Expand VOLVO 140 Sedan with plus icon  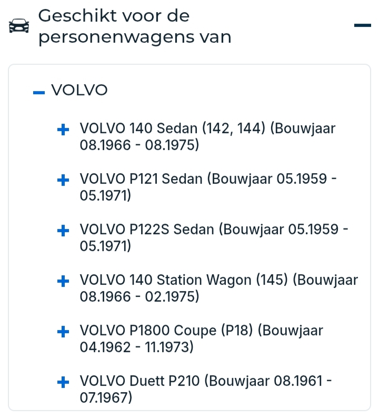click(x=63, y=129)
